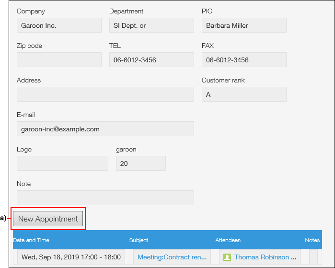The width and height of the screenshot is (335, 268).
Task: Click the empty Note field
Action: 105,198
